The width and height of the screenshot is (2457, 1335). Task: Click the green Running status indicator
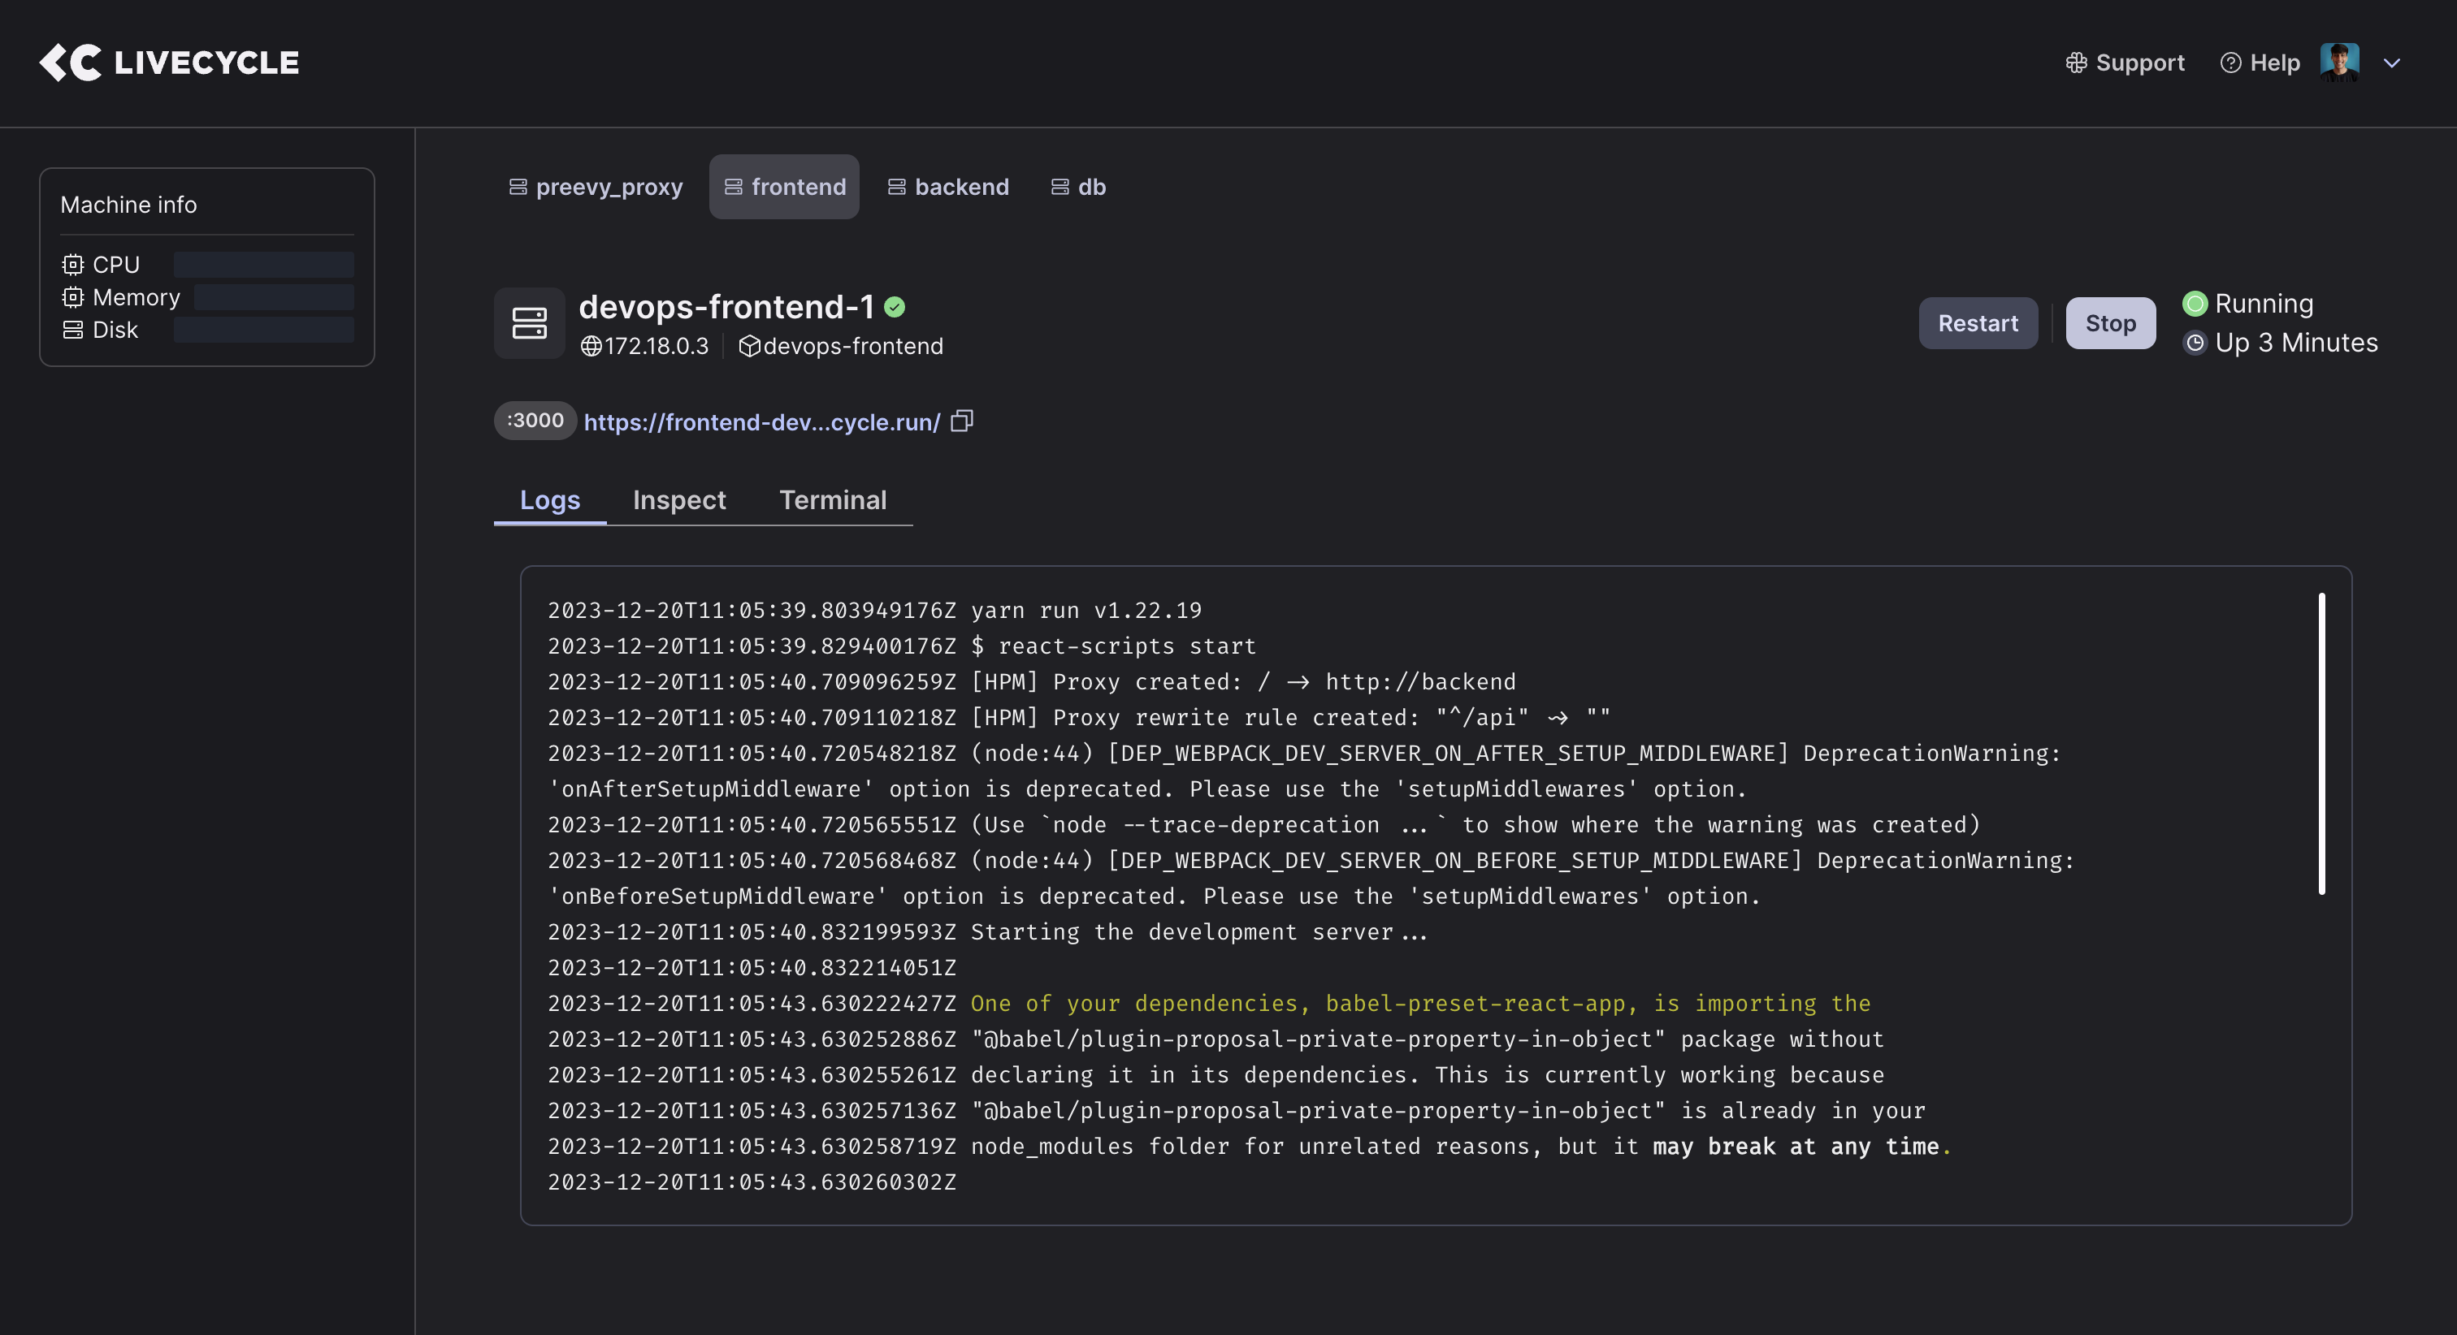tap(2195, 305)
